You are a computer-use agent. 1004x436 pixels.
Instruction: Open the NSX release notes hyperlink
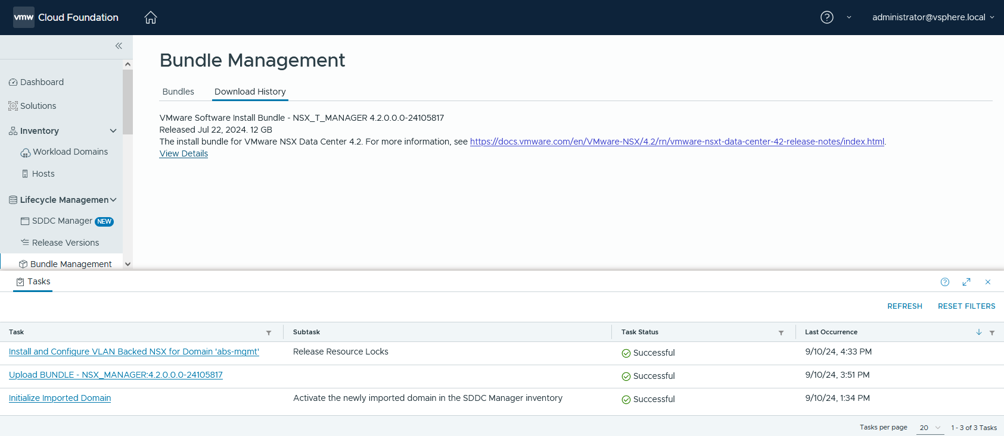coord(677,142)
